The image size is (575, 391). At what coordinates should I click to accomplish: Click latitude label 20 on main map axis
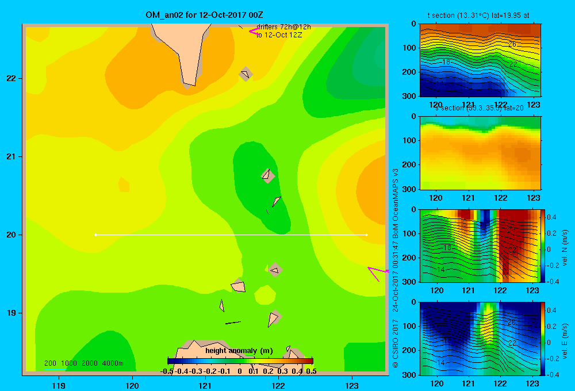pos(11,235)
